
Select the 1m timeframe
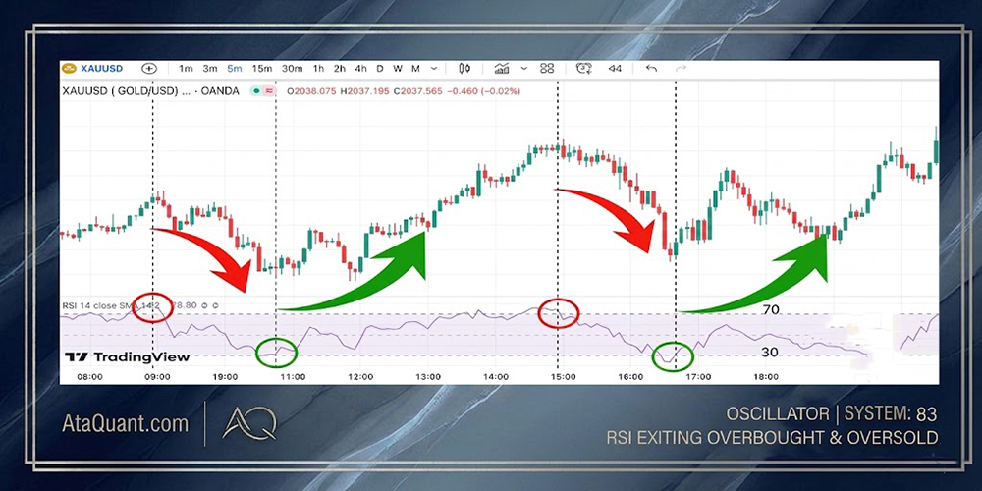click(x=186, y=69)
